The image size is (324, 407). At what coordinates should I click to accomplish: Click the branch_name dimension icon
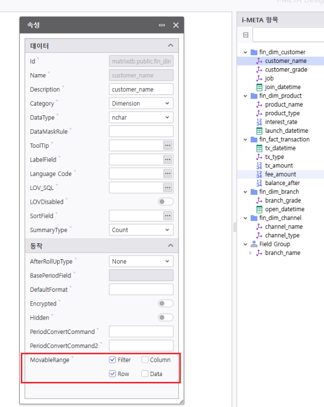(x=259, y=253)
